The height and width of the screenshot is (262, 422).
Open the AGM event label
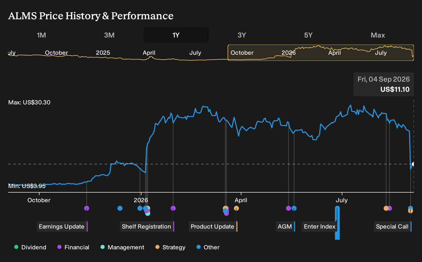(285, 227)
